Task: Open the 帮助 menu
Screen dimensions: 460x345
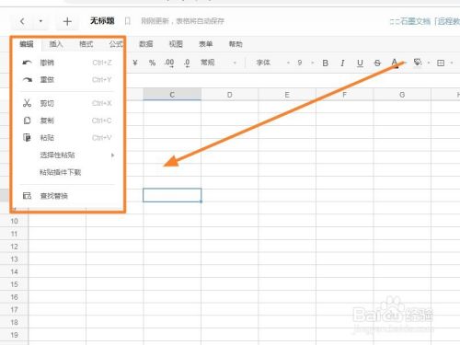Action: (236, 44)
